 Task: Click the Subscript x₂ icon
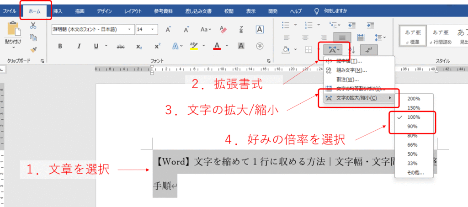tap(139, 46)
